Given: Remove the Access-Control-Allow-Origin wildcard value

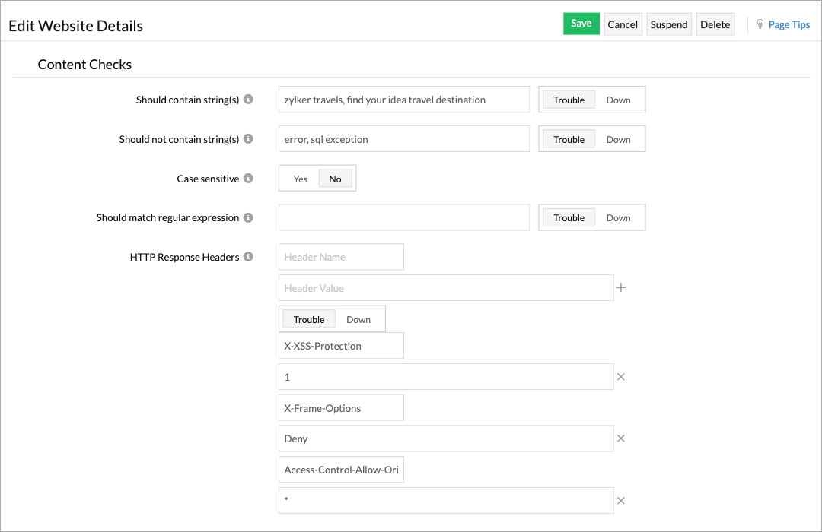Looking at the screenshot, I should (x=620, y=500).
